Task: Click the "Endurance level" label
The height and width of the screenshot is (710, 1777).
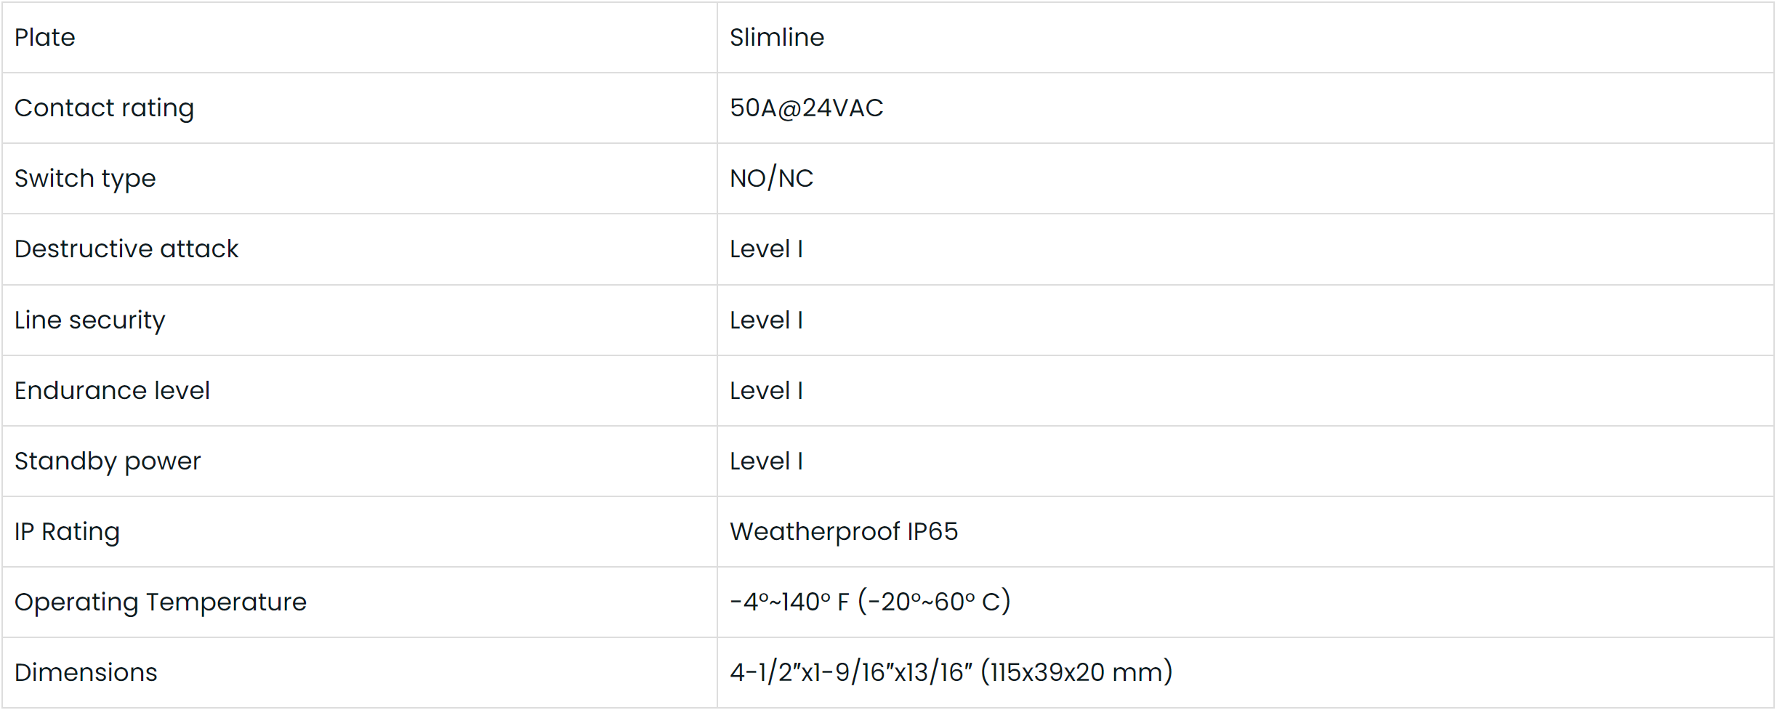Action: (112, 391)
